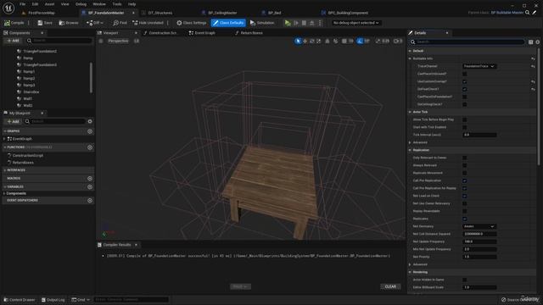Switch to DT_Structures tab
The image size is (543, 305).
pyautogui.click(x=160, y=13)
